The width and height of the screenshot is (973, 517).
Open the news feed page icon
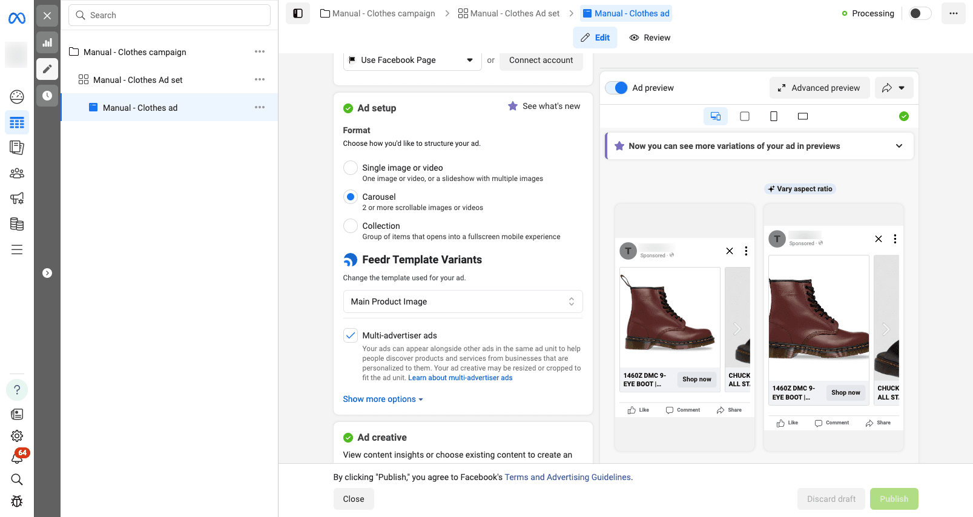[17, 414]
